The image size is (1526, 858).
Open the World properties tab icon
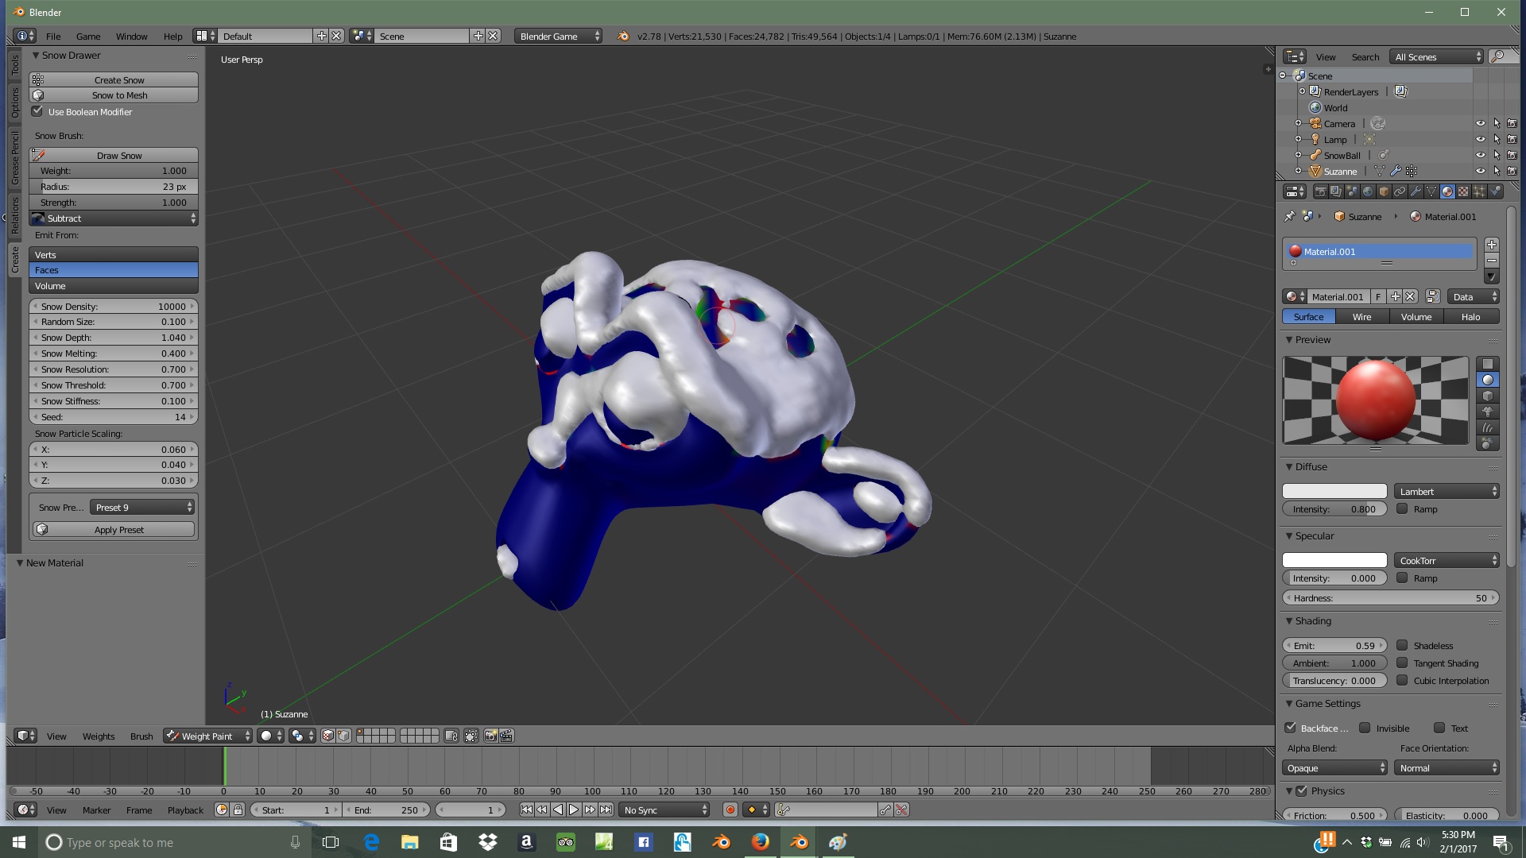pos(1368,191)
